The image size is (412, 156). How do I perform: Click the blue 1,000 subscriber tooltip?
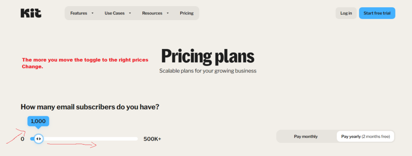pyautogui.click(x=38, y=121)
